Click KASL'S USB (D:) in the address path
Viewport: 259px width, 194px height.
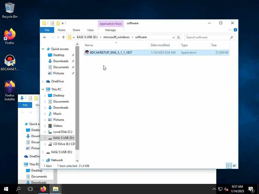(x=87, y=37)
